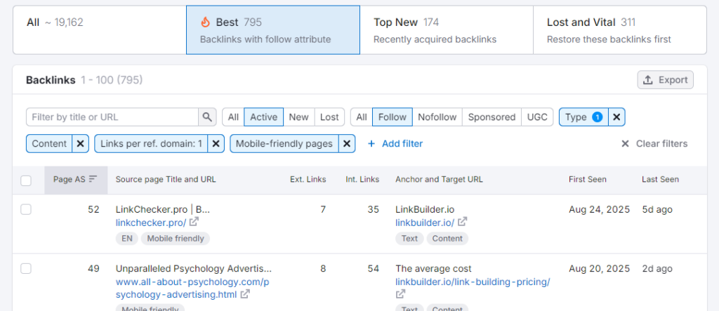
Task: Click the fire icon in Best tab
Action: (206, 22)
